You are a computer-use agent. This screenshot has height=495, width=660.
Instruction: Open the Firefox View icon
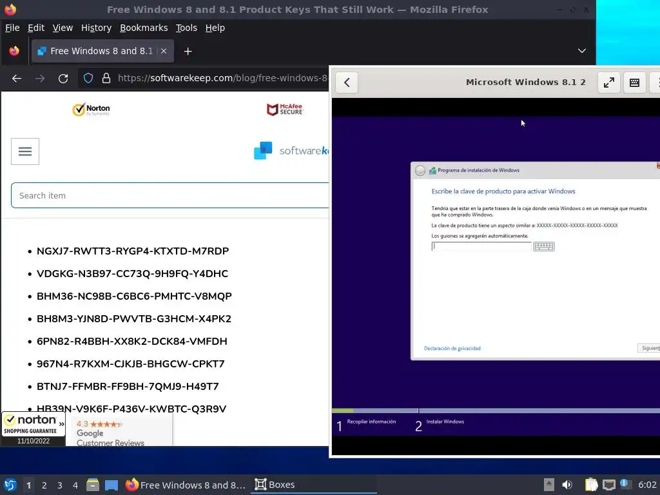(14, 51)
